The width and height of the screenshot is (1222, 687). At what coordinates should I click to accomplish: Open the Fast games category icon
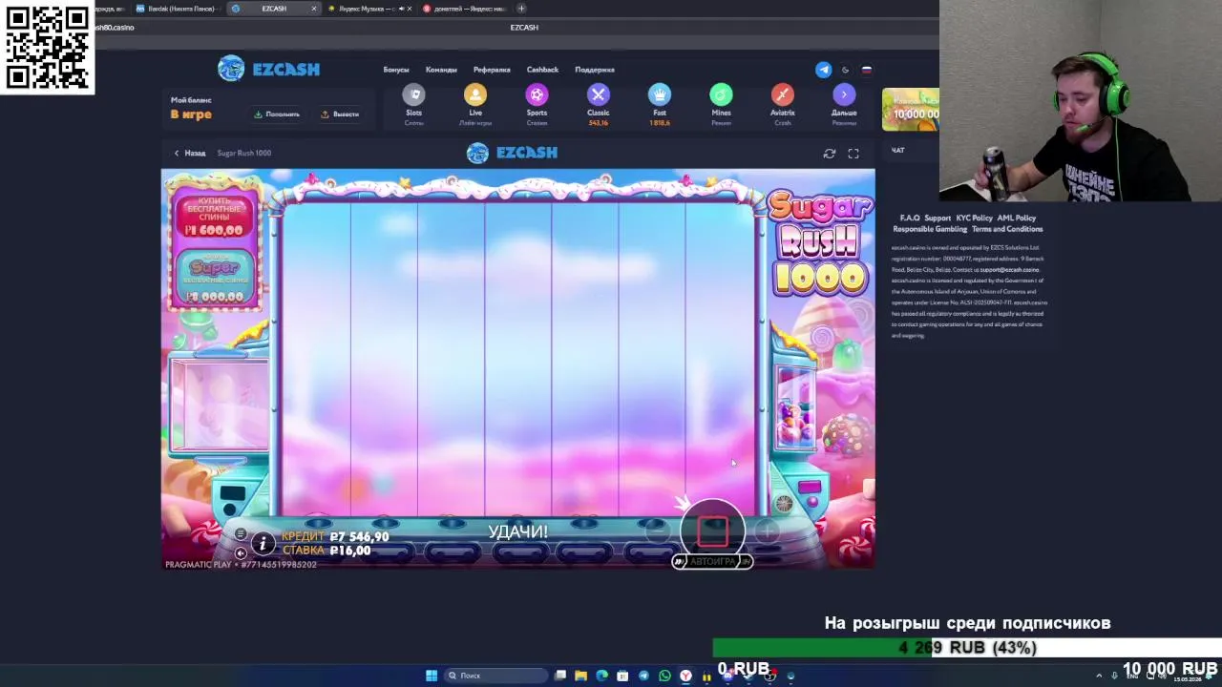(660, 94)
